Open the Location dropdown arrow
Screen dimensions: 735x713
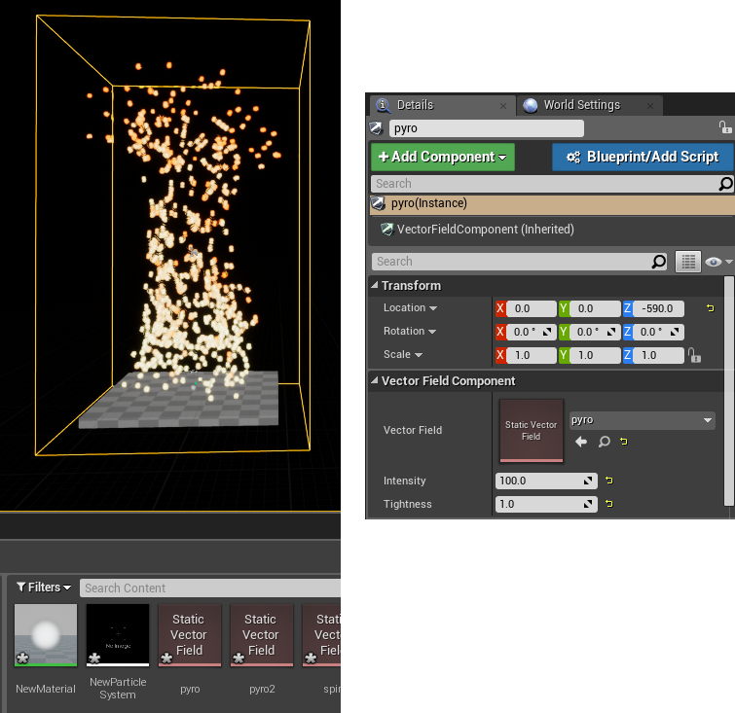coord(433,308)
